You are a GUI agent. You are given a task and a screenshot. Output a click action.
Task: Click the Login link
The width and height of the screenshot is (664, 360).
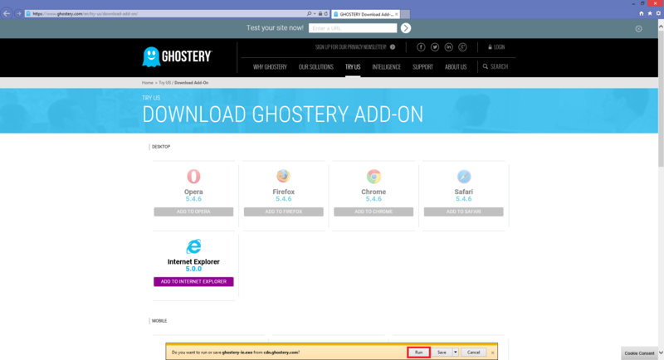pyautogui.click(x=496, y=47)
